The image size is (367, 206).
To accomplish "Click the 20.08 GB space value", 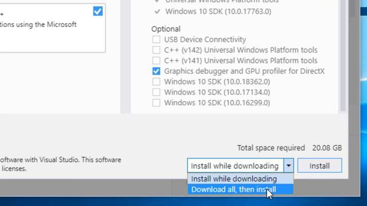I will coord(327,148).
